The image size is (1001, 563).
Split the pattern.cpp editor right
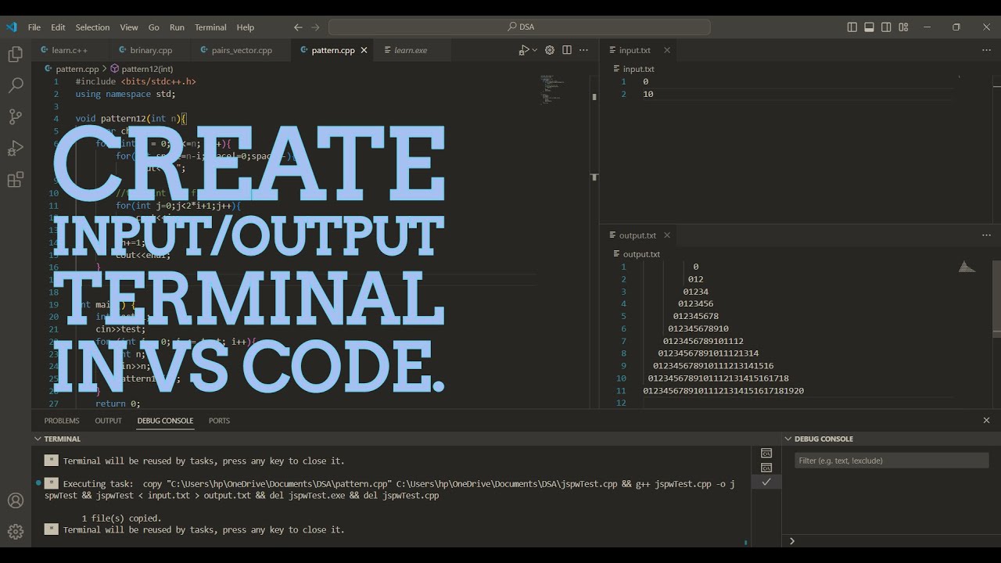coord(567,50)
